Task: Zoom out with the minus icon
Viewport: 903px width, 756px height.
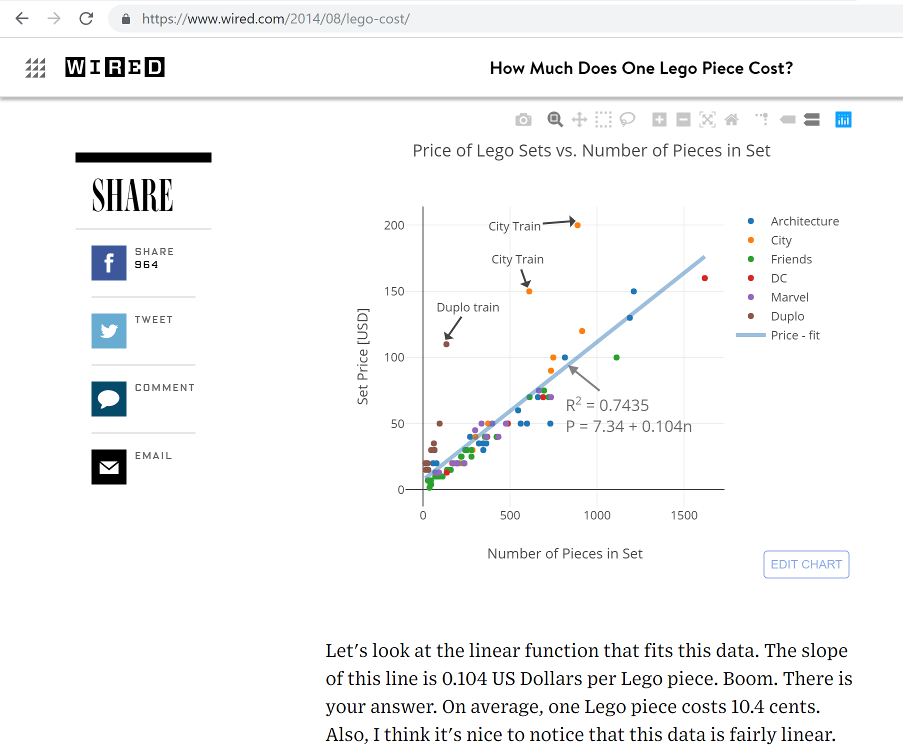Action: pos(683,120)
